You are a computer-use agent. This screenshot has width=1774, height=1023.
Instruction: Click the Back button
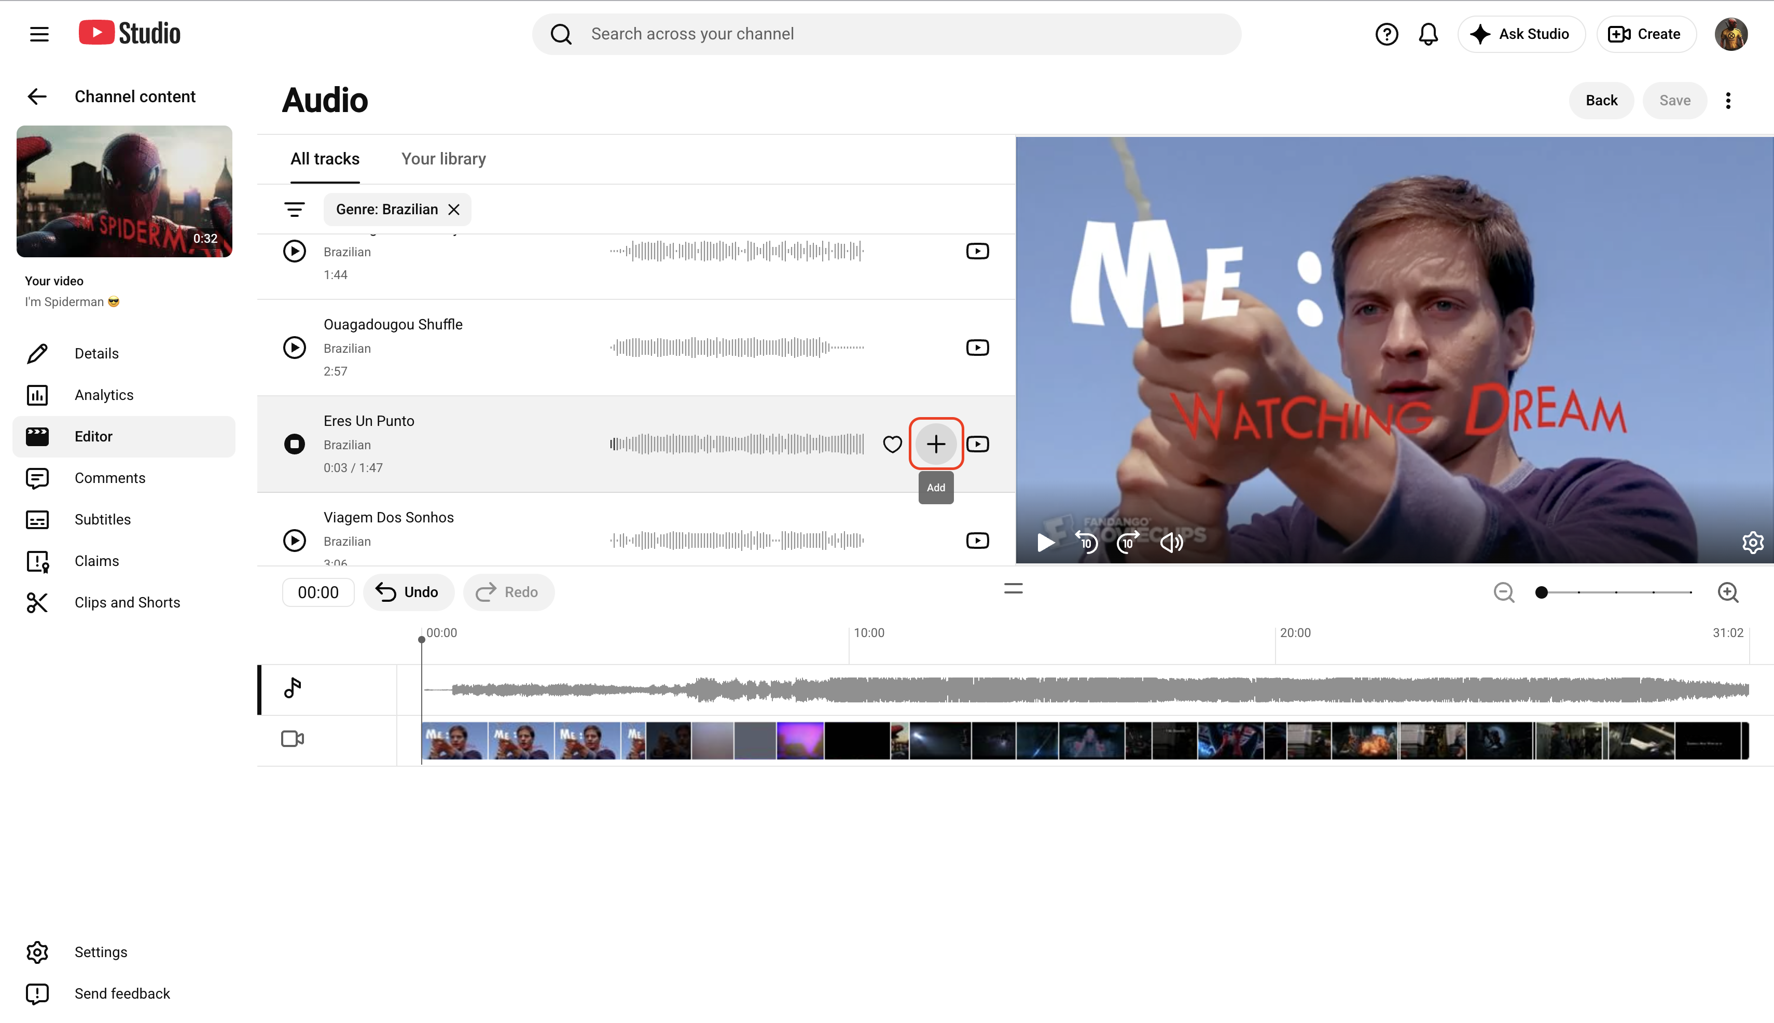(1601, 101)
